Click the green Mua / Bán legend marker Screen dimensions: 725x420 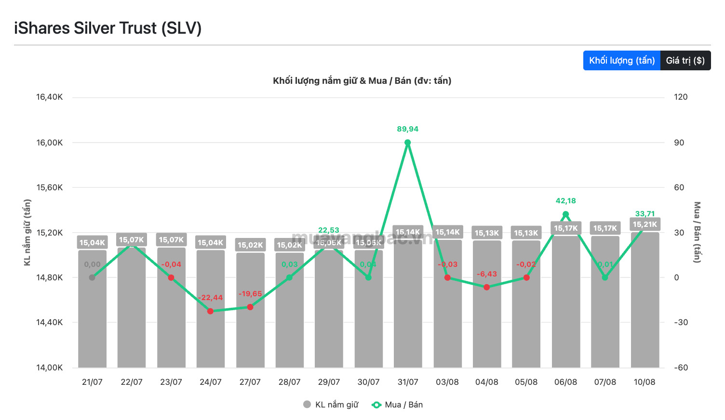(376, 405)
